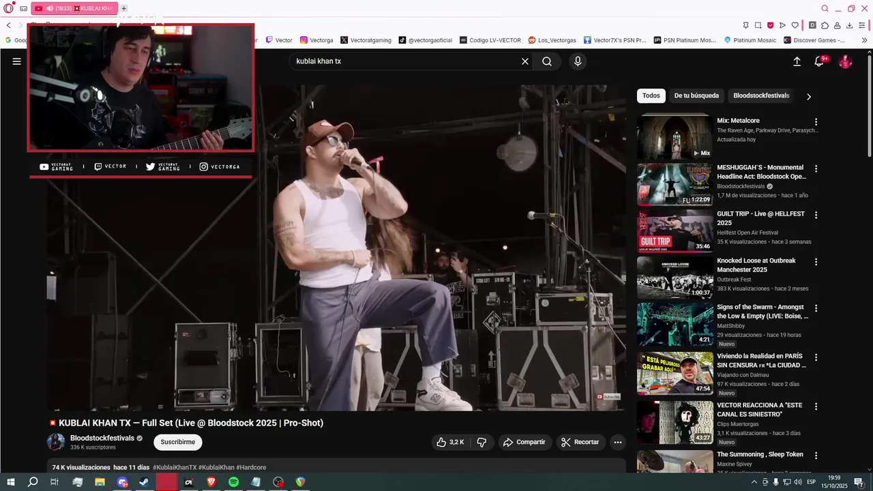Open browser search tabs magnifier

point(825,8)
